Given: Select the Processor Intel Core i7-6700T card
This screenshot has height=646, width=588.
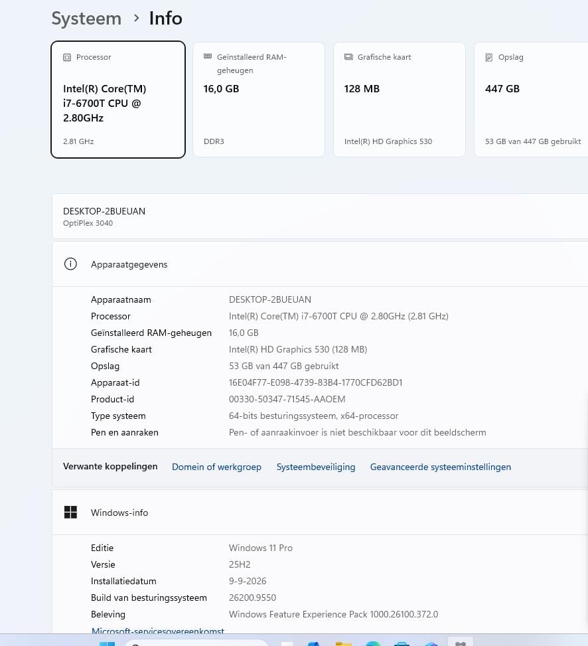Looking at the screenshot, I should coord(118,100).
